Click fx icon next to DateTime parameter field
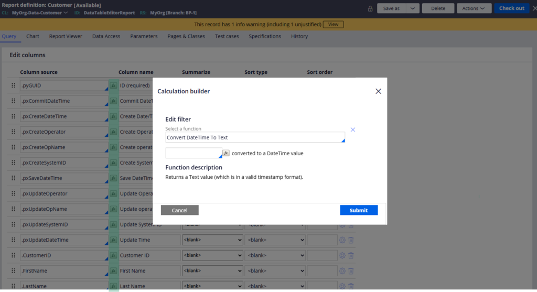 [225, 153]
